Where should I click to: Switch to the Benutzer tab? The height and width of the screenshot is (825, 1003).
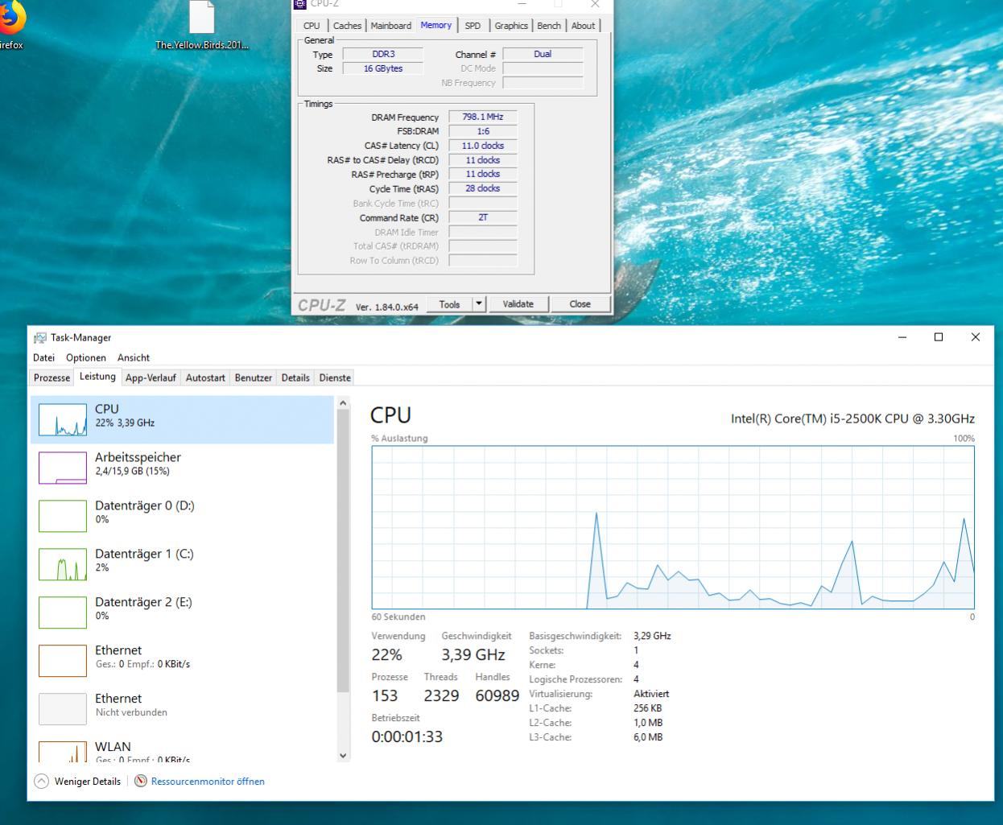(x=254, y=377)
